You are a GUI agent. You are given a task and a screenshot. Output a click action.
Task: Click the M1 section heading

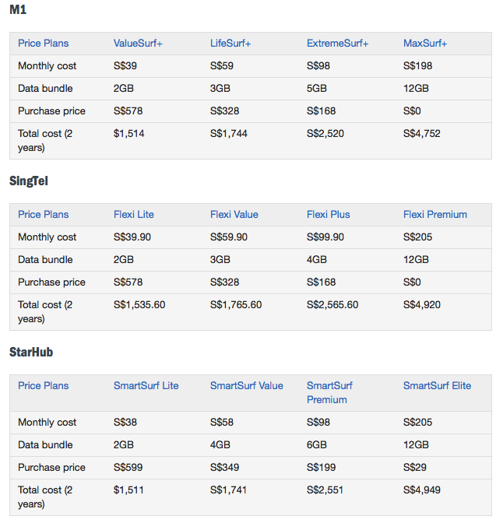coord(18,10)
